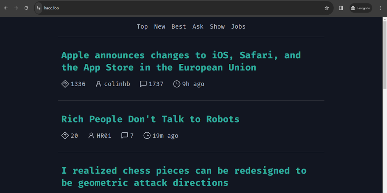The height and width of the screenshot is (193, 387).
Task: Open the Apple announces changes story
Action: [181, 61]
